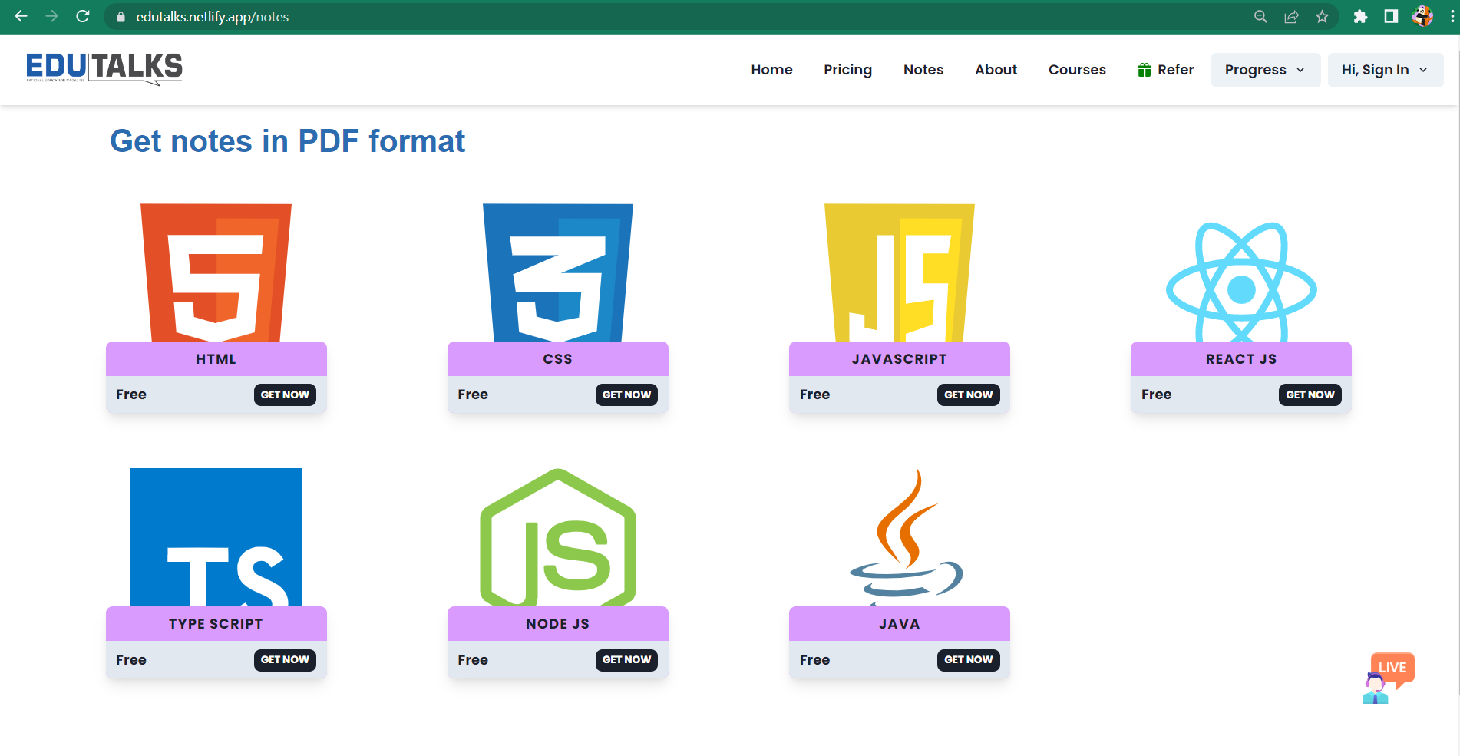1460x756 pixels.
Task: Click the React atom logo image
Action: pos(1241,282)
